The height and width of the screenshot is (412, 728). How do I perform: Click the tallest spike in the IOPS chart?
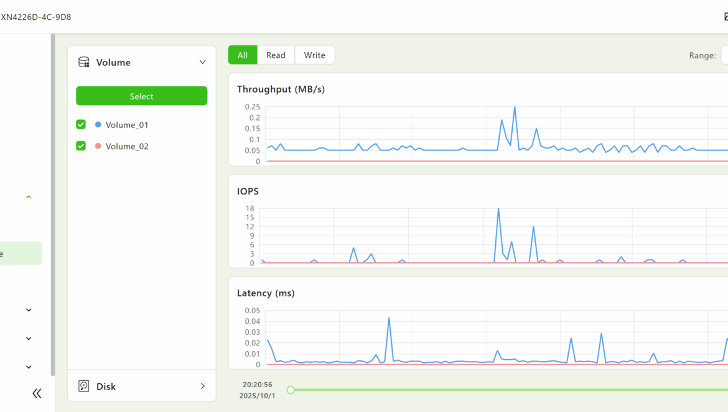click(498, 209)
